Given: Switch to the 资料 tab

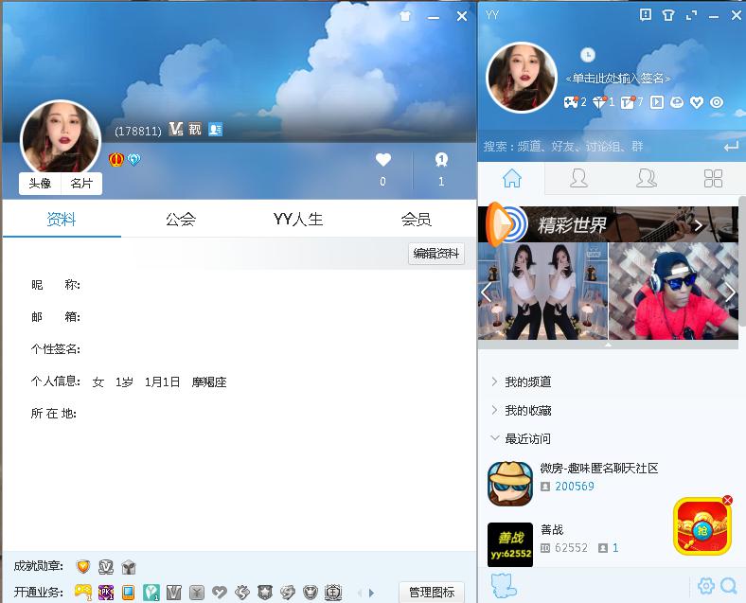Looking at the screenshot, I should click(62, 219).
